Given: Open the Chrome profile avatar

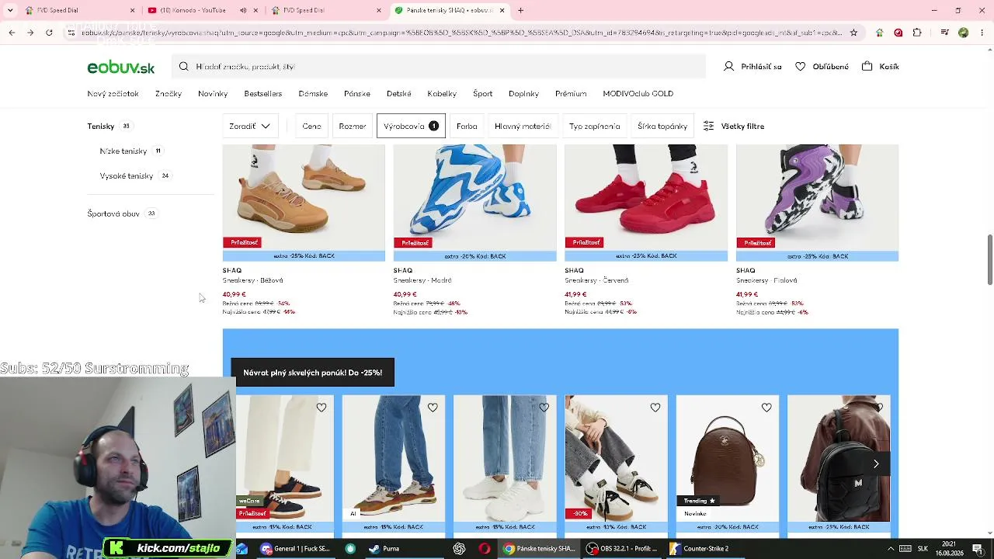Looking at the screenshot, I should click(x=963, y=33).
